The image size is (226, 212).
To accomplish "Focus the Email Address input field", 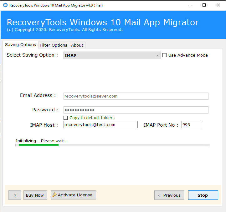I will point(136,96).
